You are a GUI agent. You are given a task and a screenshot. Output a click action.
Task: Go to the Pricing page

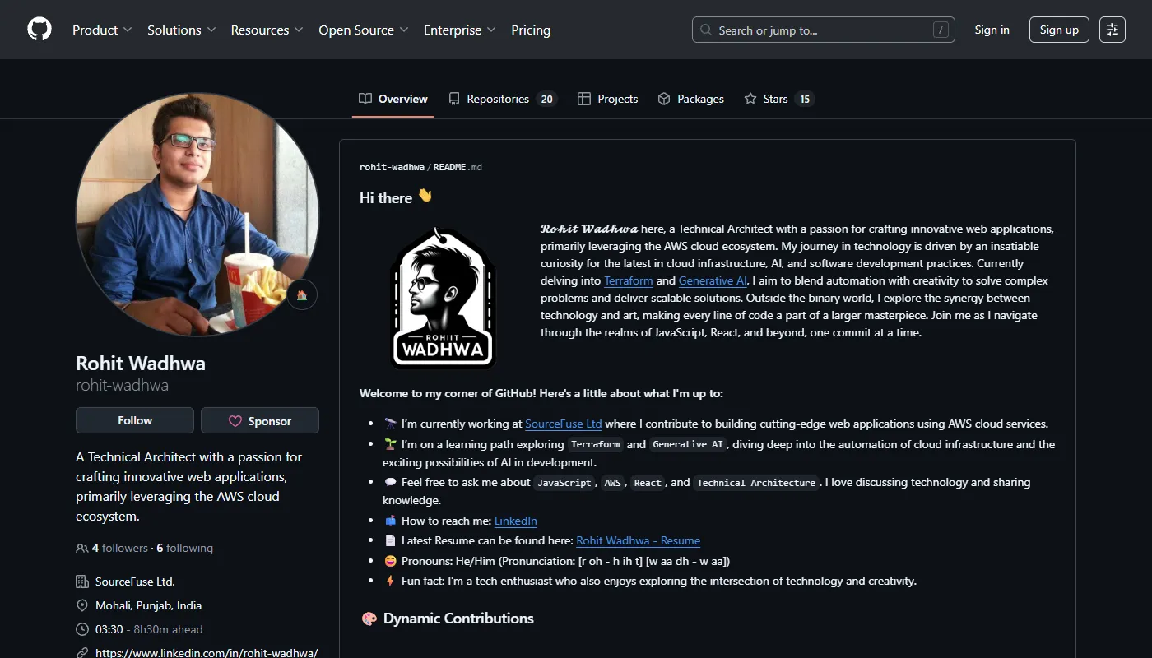[x=531, y=30]
